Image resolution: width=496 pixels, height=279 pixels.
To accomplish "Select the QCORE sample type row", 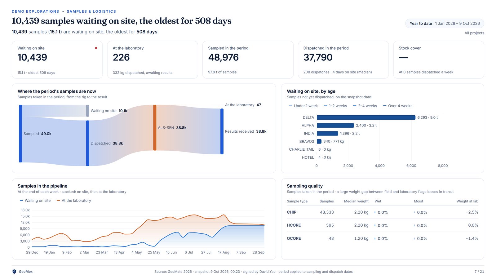I will (383, 238).
